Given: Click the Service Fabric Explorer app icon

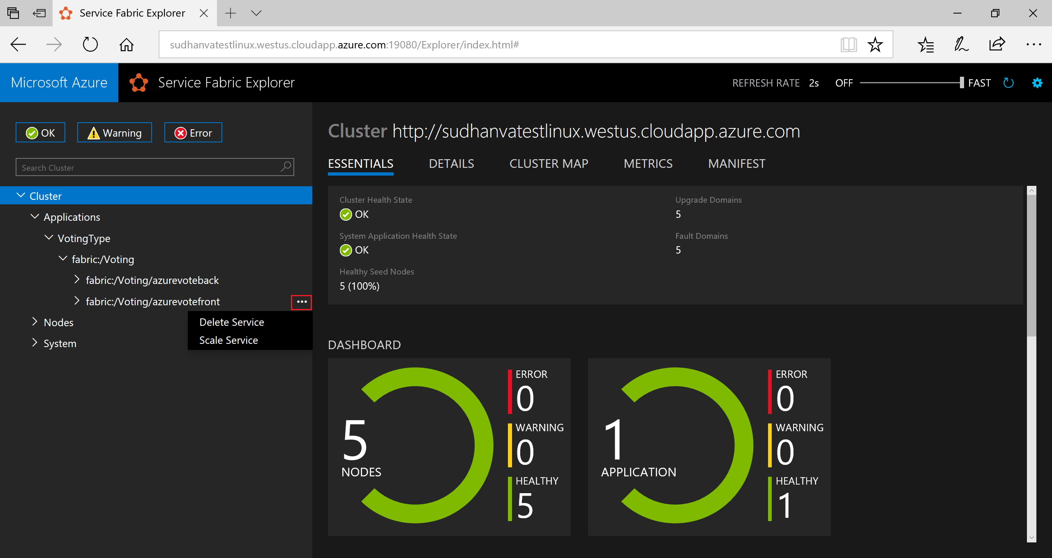Looking at the screenshot, I should point(138,82).
